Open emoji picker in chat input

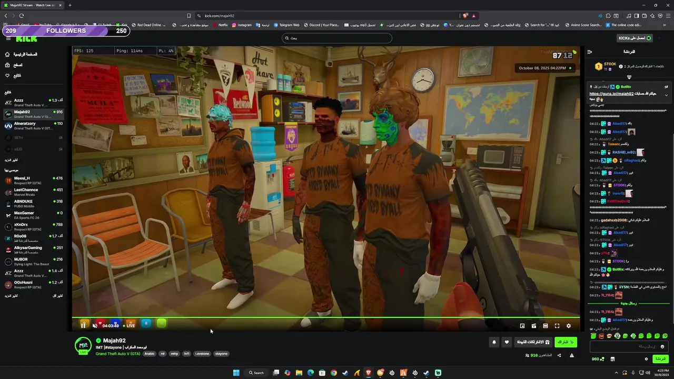coord(662,346)
